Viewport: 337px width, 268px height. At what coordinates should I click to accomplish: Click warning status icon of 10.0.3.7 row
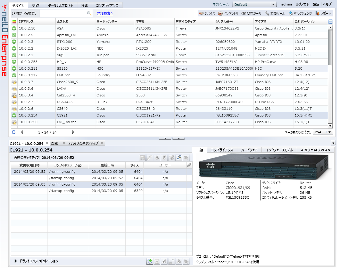14,82
